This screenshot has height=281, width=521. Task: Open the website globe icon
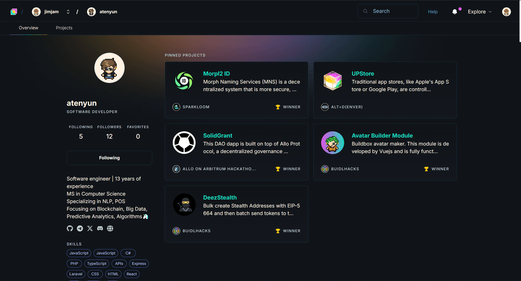[110, 229]
